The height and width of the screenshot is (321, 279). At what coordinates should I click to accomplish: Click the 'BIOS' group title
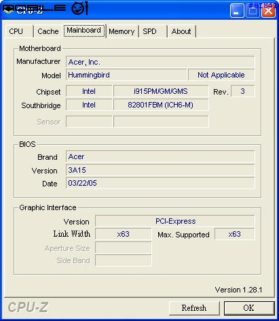(x=27, y=144)
